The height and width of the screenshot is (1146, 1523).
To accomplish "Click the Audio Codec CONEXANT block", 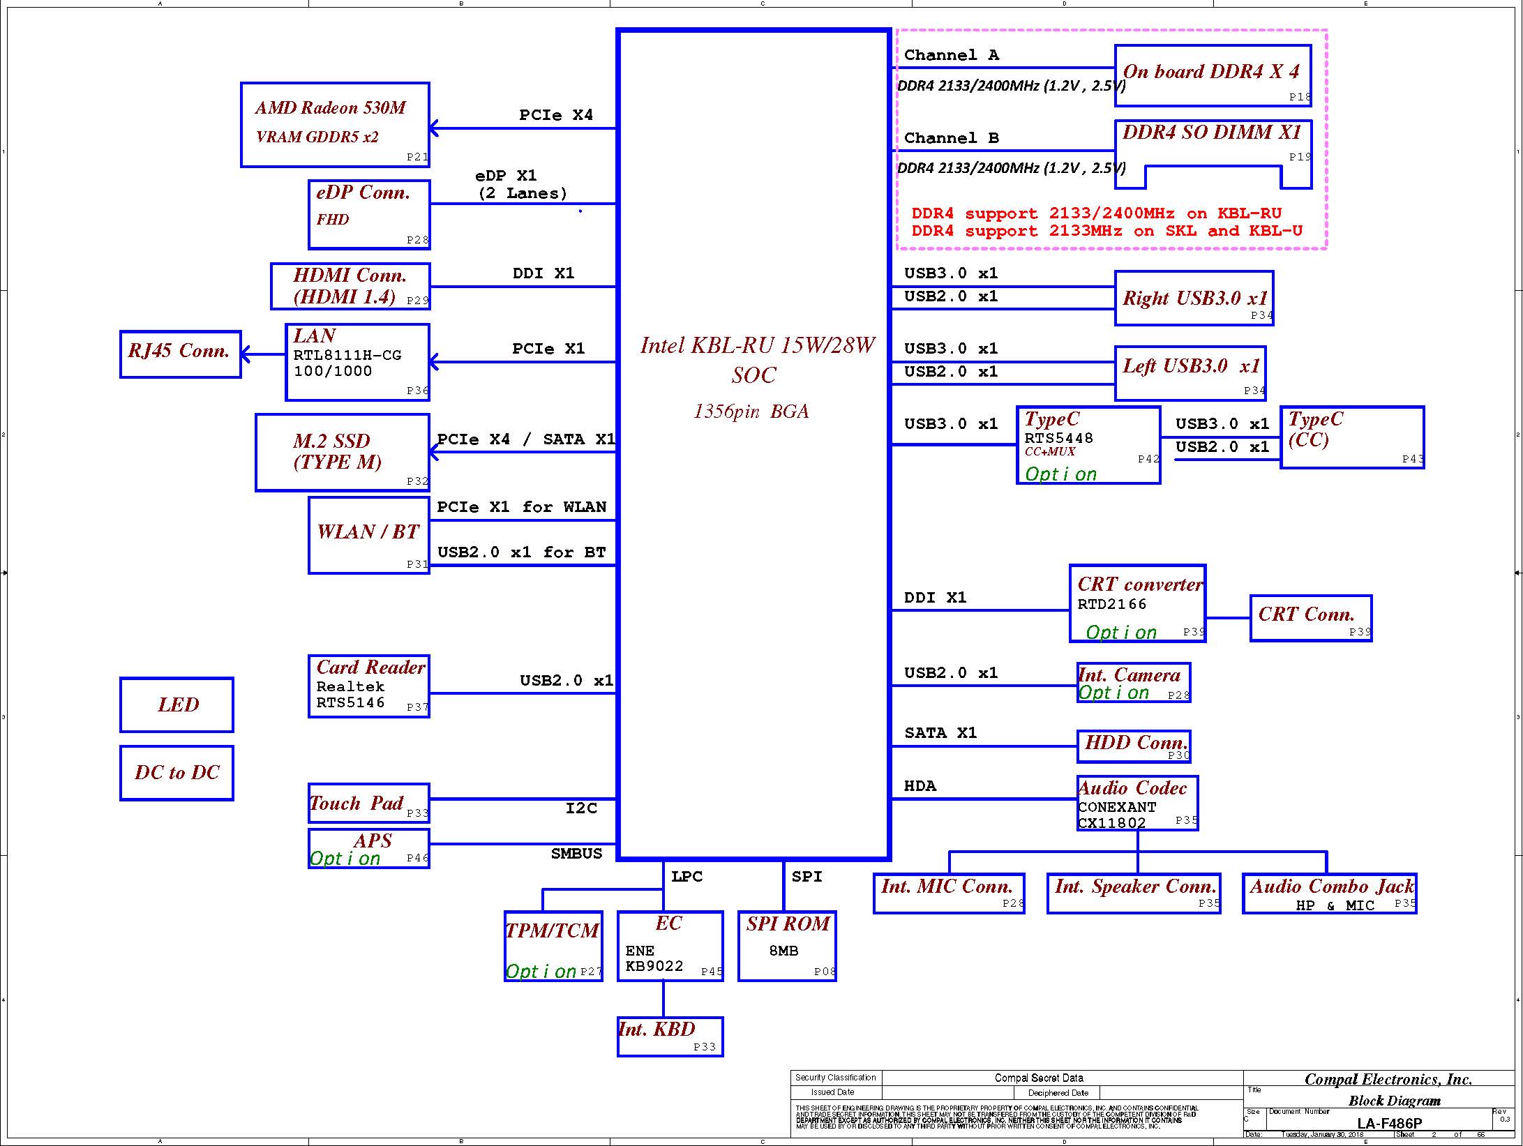I will [1137, 804].
